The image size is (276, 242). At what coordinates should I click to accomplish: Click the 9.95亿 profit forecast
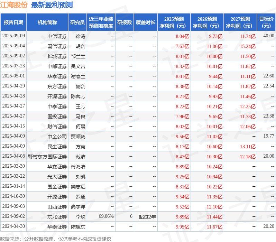point(182,227)
